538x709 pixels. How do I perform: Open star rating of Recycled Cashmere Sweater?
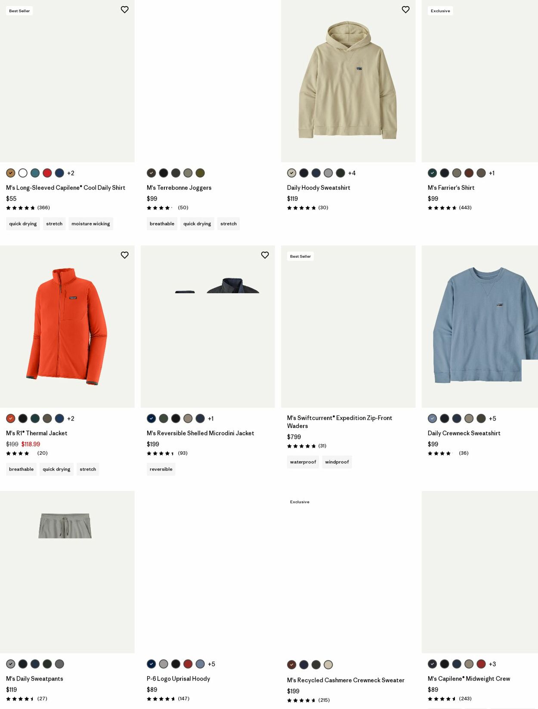[309, 700]
